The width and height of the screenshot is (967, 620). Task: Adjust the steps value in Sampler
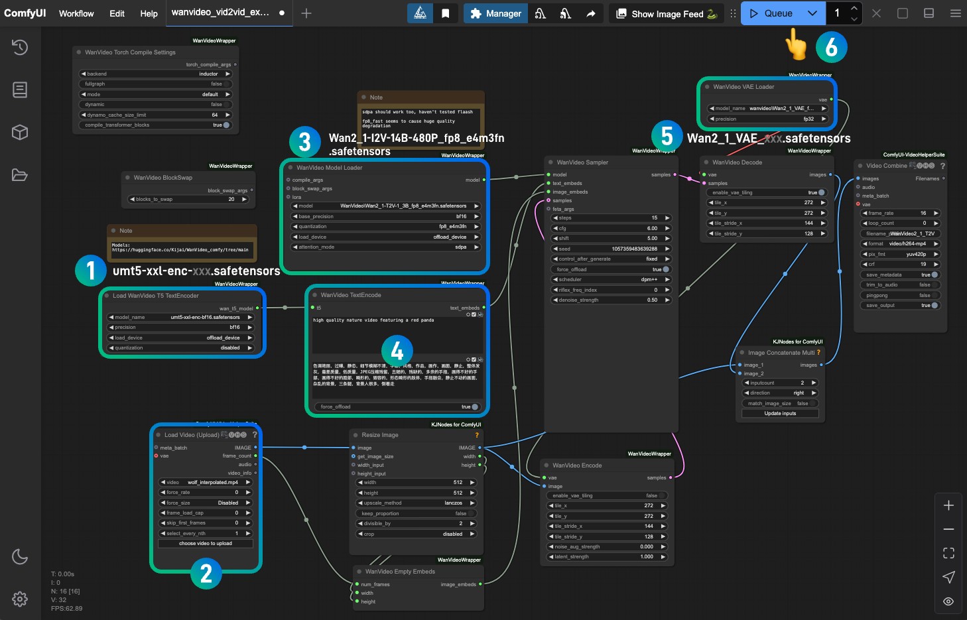611,217
